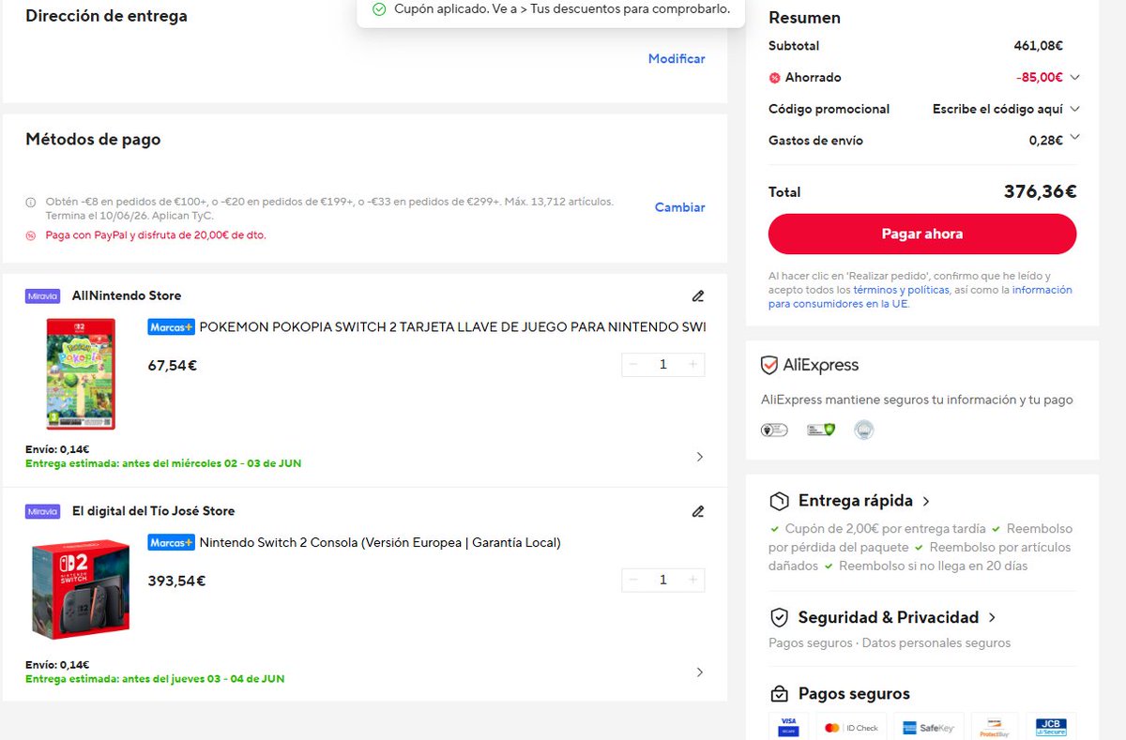Click the green shield certification badge under AliExpress

821,430
